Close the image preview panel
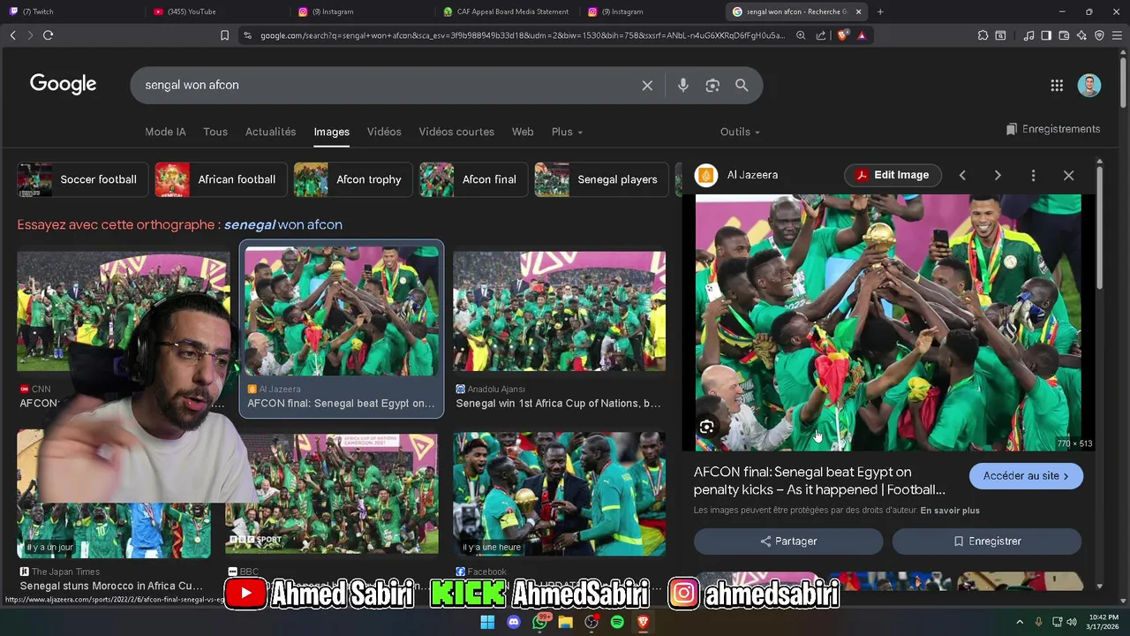 (1068, 175)
